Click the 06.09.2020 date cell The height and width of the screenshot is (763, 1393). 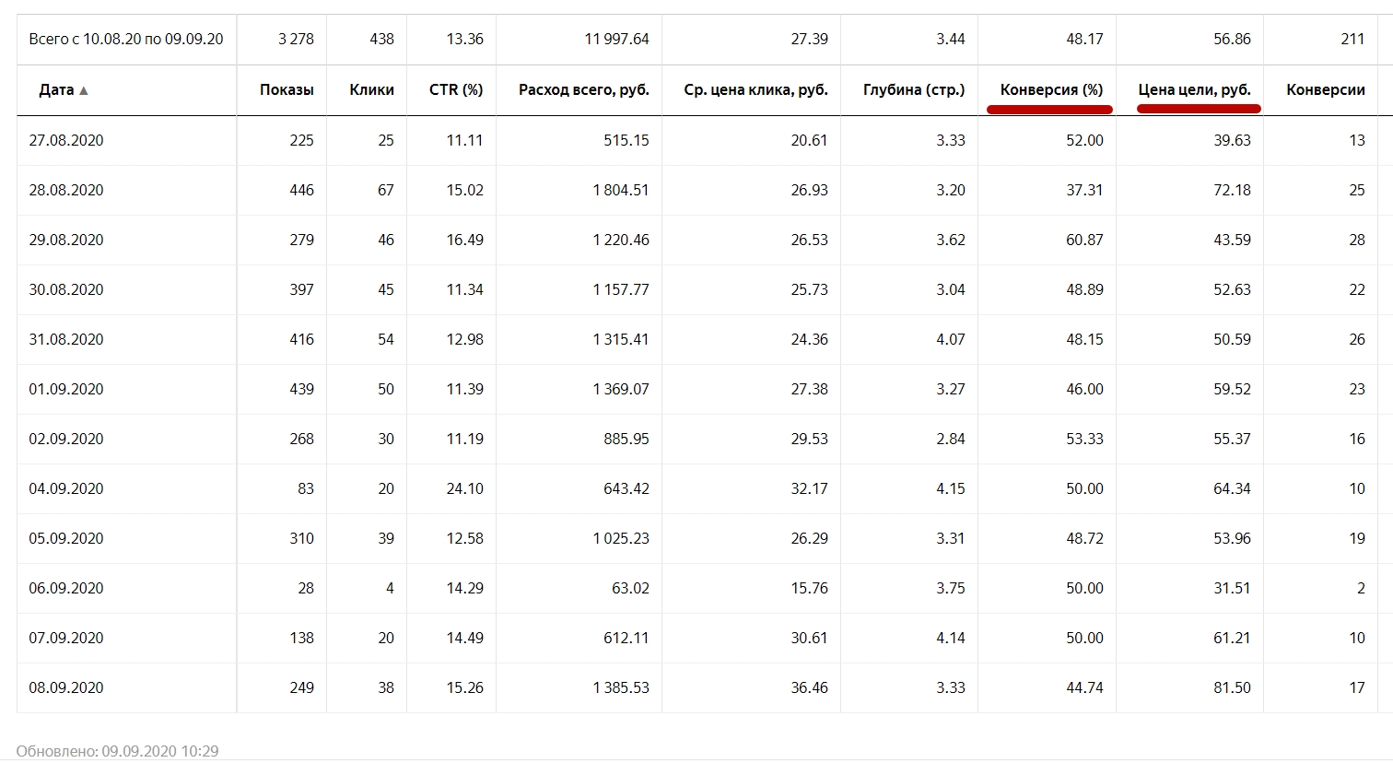click(66, 588)
